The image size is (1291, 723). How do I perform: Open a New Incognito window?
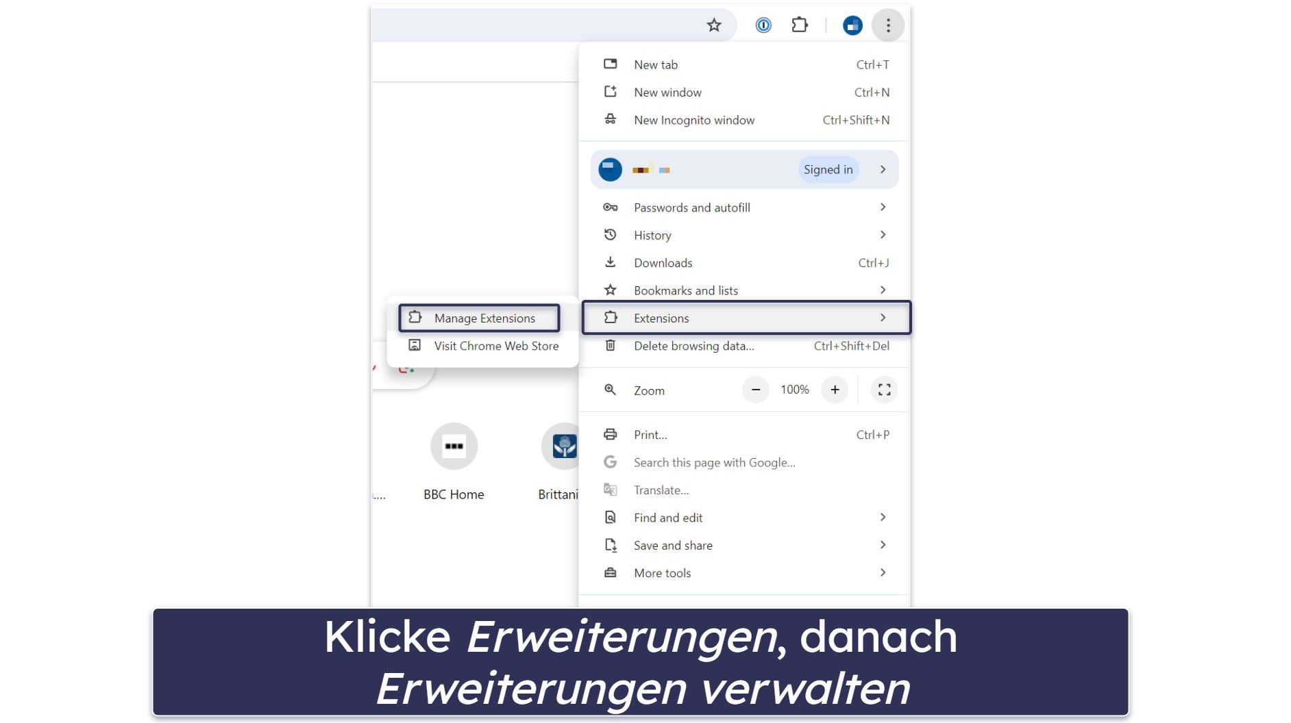tap(744, 120)
